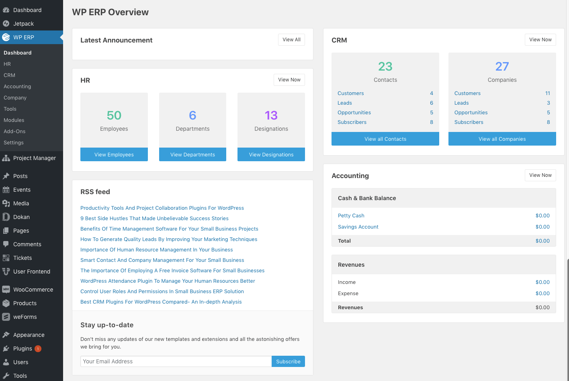Click the Subscribe button
This screenshot has width=569, height=381.
pos(288,361)
